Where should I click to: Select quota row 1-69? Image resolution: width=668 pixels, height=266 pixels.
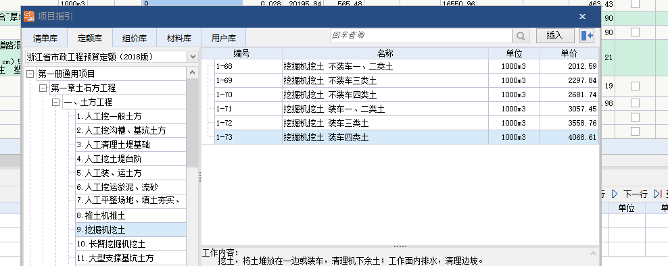pyautogui.click(x=406, y=80)
